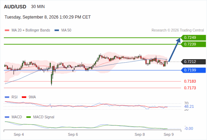
Task: Click the MACD legend swatch
Action: coord(7,117)
